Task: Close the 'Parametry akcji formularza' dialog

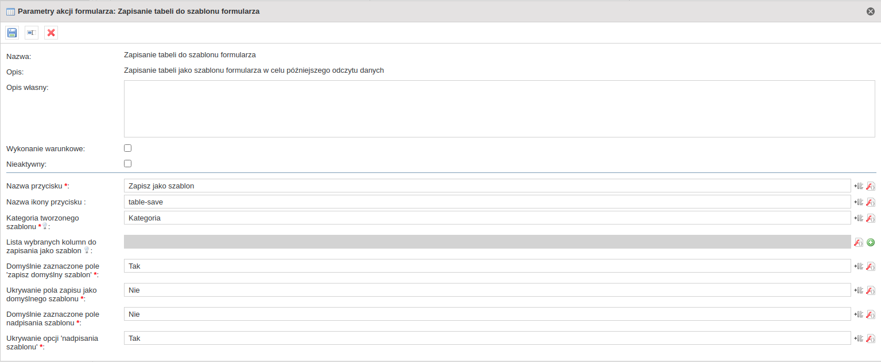Action: click(x=871, y=11)
